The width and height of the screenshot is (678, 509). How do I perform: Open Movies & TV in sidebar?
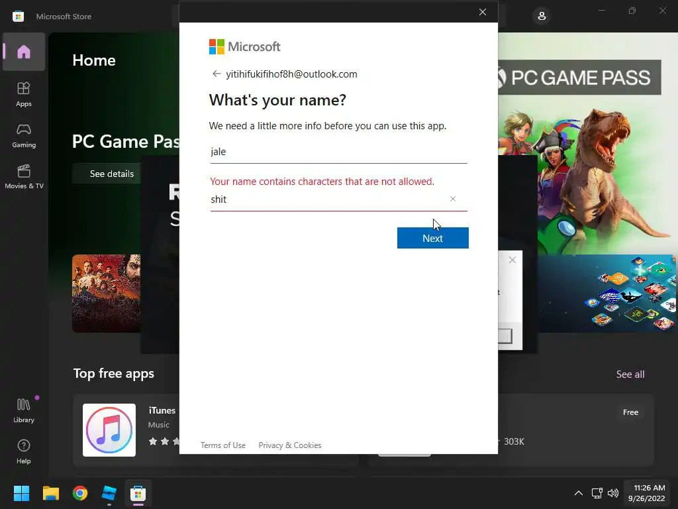coord(24,176)
